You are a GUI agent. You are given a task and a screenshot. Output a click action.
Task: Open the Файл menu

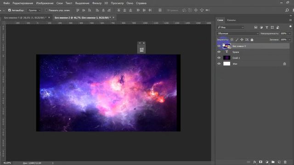point(6,3)
